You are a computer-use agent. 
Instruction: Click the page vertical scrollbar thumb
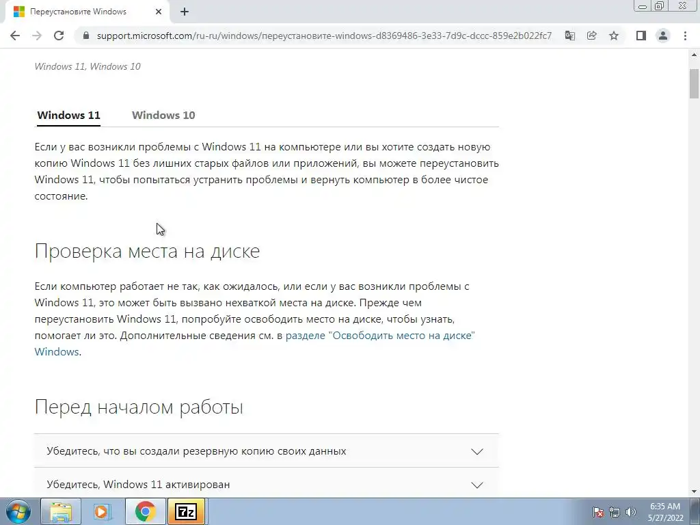[x=695, y=83]
